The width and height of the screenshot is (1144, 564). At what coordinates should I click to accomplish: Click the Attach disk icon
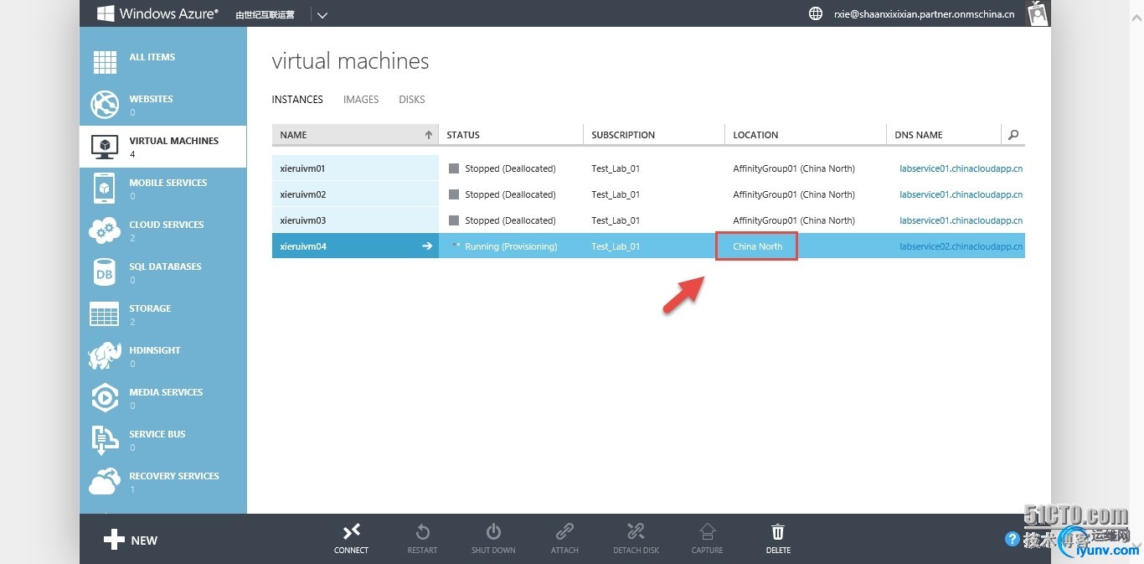point(564,531)
